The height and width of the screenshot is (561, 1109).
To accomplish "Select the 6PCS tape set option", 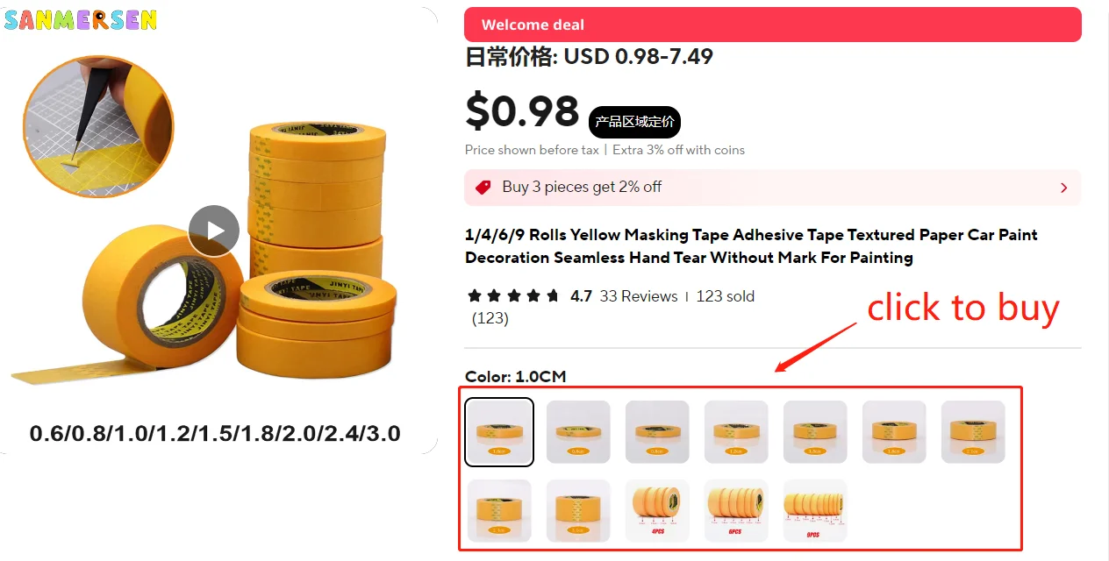I will point(736,511).
